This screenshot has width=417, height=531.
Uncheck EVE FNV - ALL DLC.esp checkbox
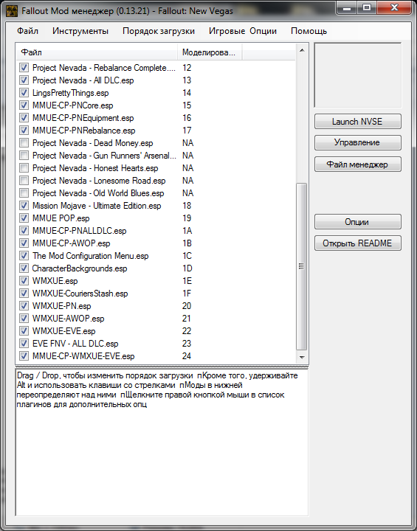pos(24,344)
